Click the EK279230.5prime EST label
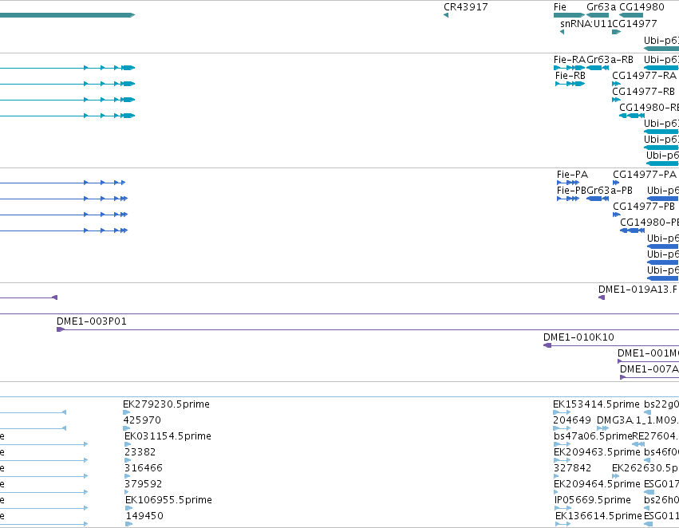 pos(166,404)
